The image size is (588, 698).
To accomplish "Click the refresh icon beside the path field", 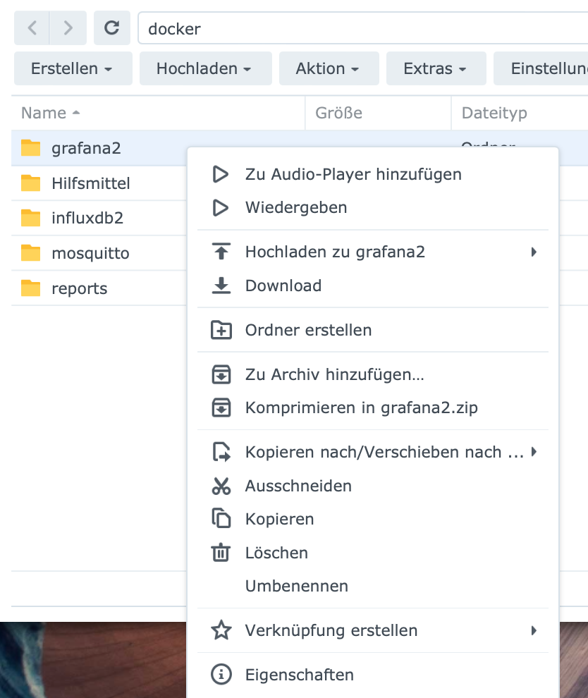I will pos(111,28).
